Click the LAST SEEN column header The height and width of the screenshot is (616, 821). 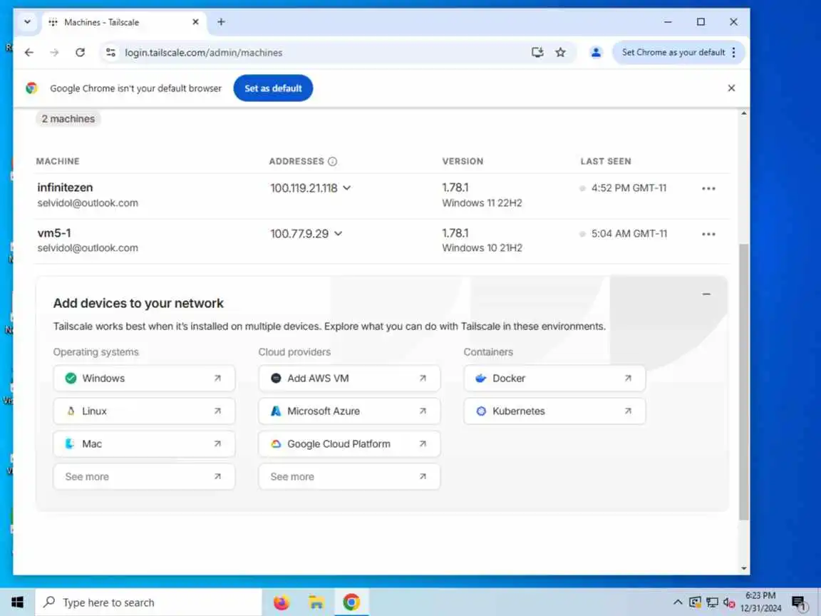(x=606, y=161)
